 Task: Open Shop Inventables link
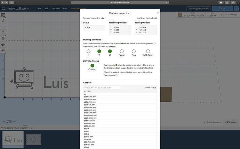point(78,9)
